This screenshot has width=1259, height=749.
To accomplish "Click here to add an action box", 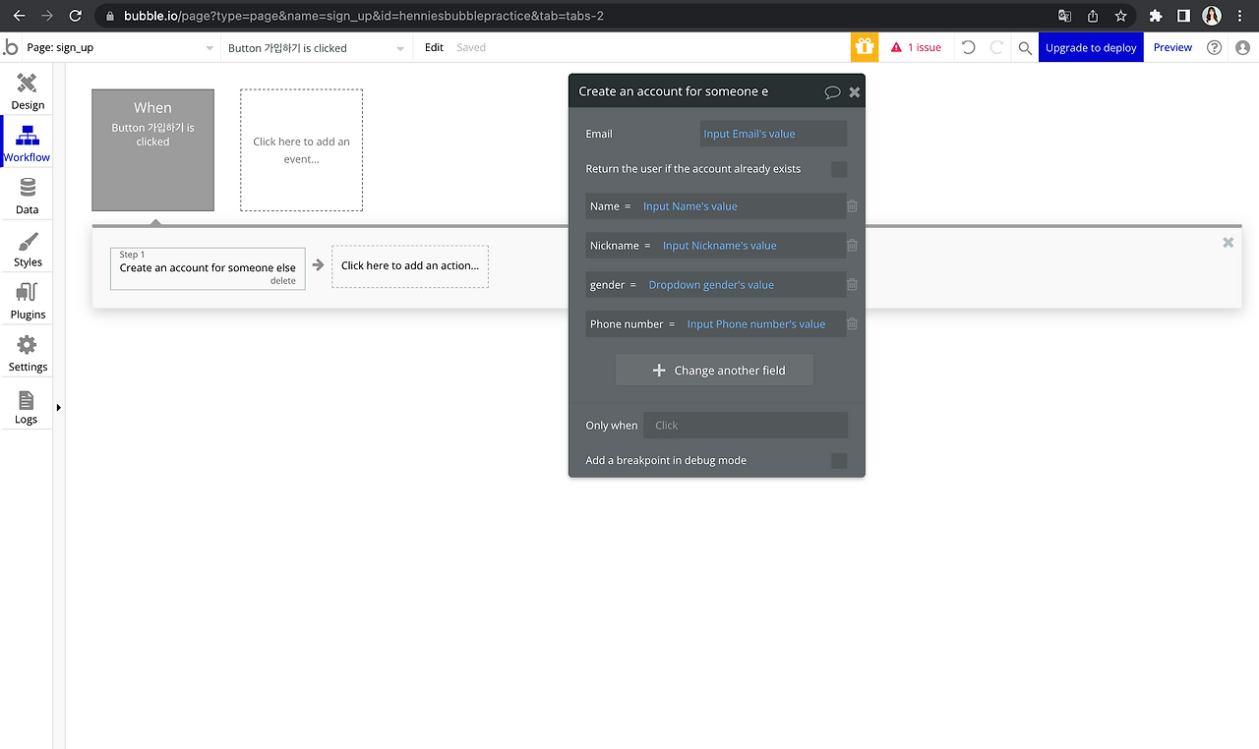I will (410, 266).
